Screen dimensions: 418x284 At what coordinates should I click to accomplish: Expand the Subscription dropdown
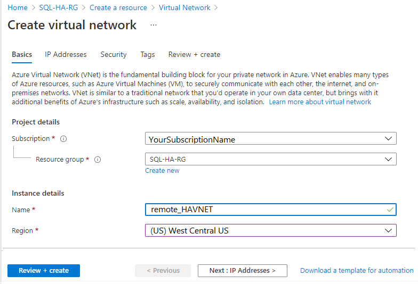tap(270, 139)
